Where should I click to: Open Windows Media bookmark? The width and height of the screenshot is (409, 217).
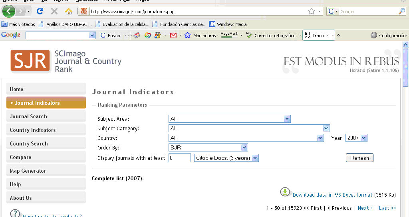pos(228,24)
